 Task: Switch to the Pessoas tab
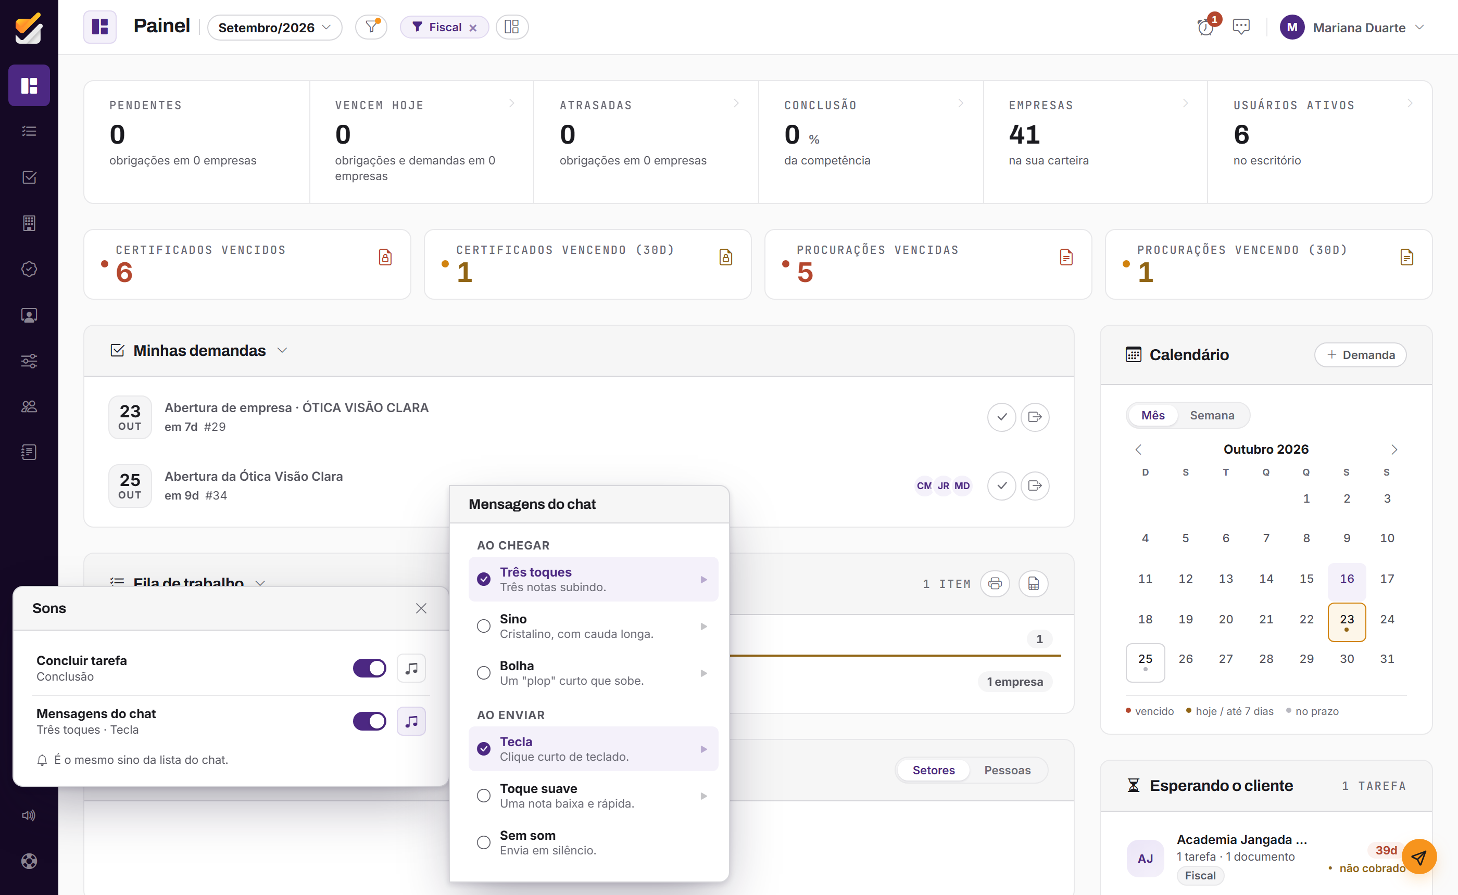(1007, 770)
